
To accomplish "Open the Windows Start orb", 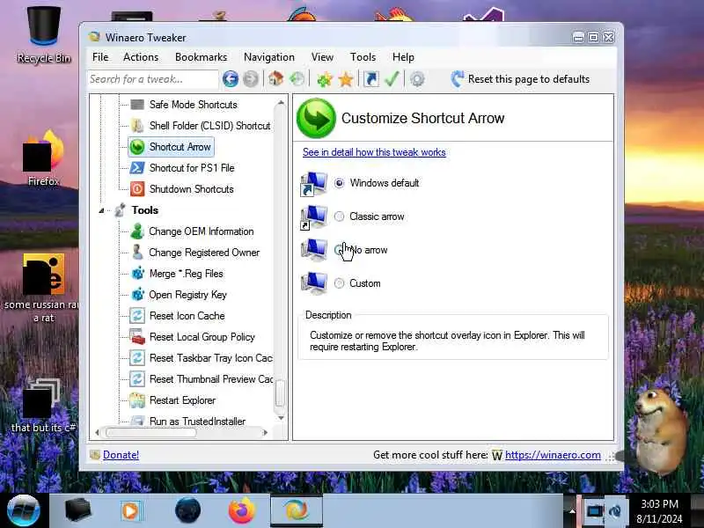I will coord(24,510).
